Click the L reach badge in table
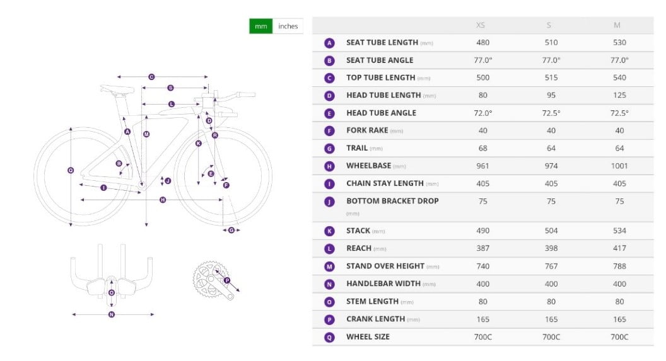Image resolution: width=666 pixels, height=361 pixels. (x=329, y=249)
